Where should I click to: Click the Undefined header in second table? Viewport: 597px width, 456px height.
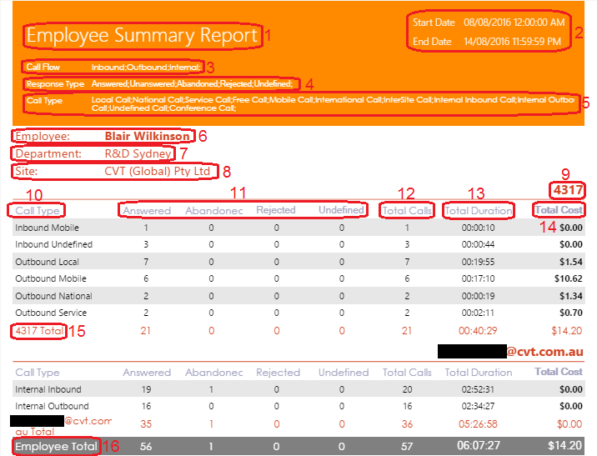[344, 373]
